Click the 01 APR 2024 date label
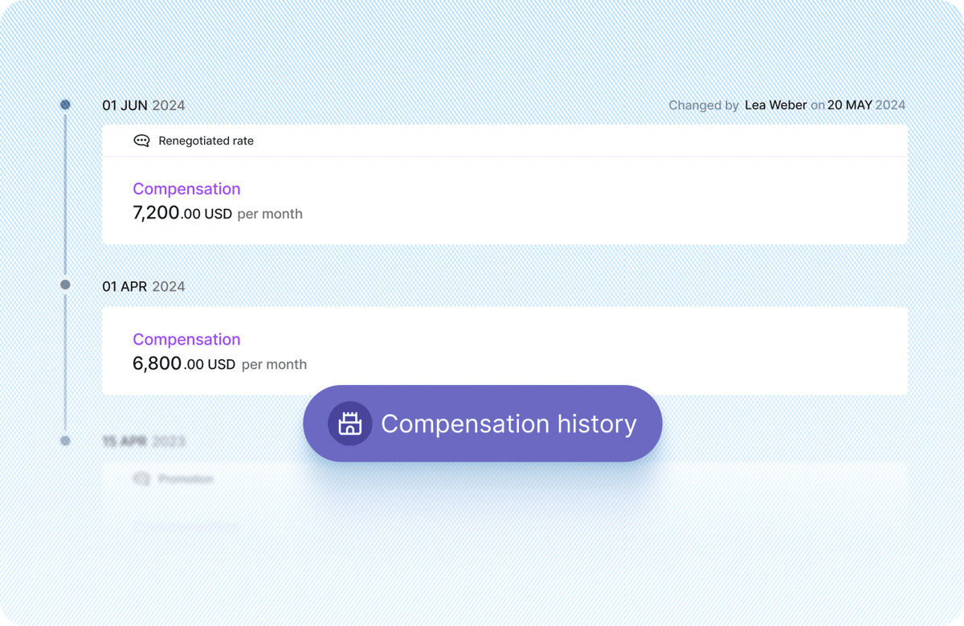964x626 pixels. [x=144, y=287]
